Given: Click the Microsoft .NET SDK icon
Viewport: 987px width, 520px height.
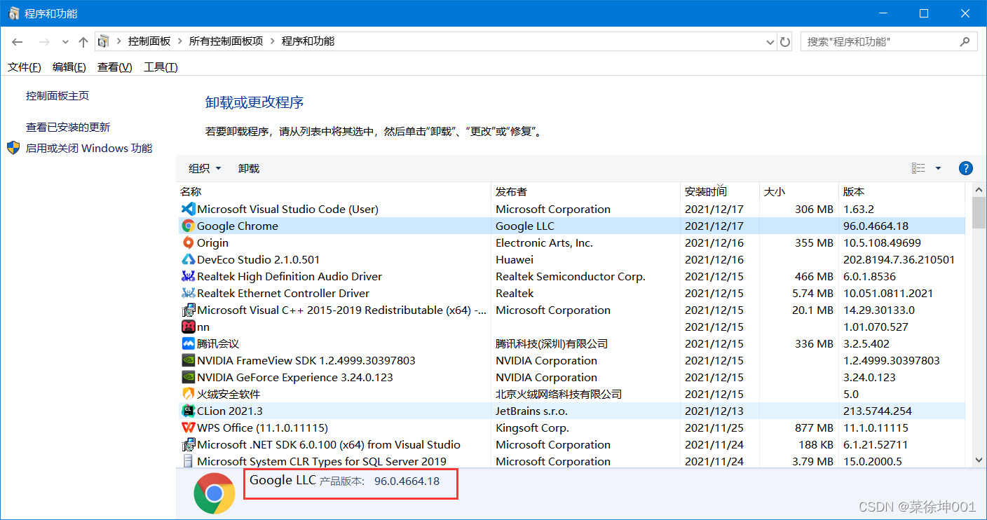Looking at the screenshot, I should 188,444.
